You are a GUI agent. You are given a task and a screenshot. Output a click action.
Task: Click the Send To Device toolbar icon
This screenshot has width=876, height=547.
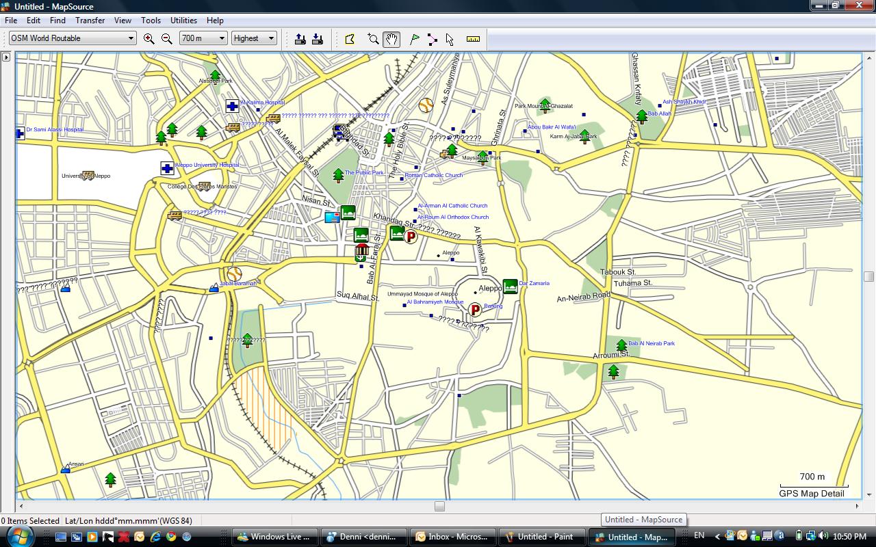pos(300,39)
